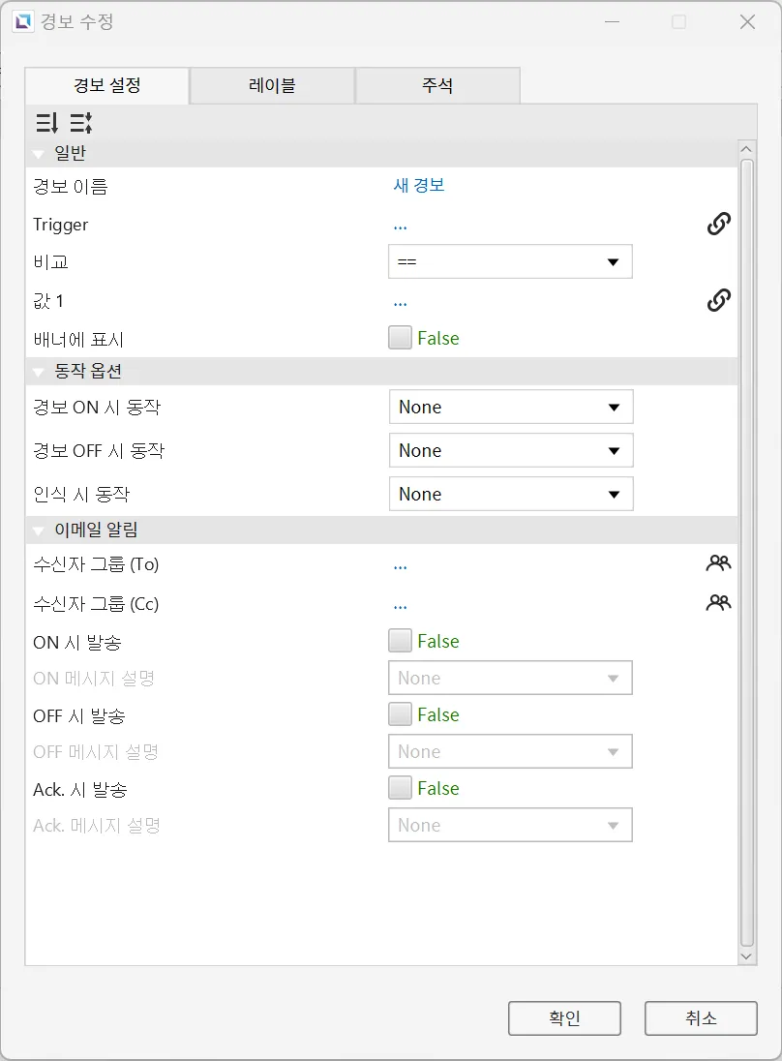The width and height of the screenshot is (782, 1061).
Task: Open the 경보 ON 시 동작 dropdown
Action: 511,407
